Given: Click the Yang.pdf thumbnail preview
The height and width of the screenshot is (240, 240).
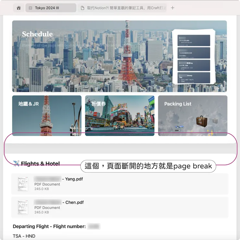Looking at the screenshot, I should pos(23,184).
